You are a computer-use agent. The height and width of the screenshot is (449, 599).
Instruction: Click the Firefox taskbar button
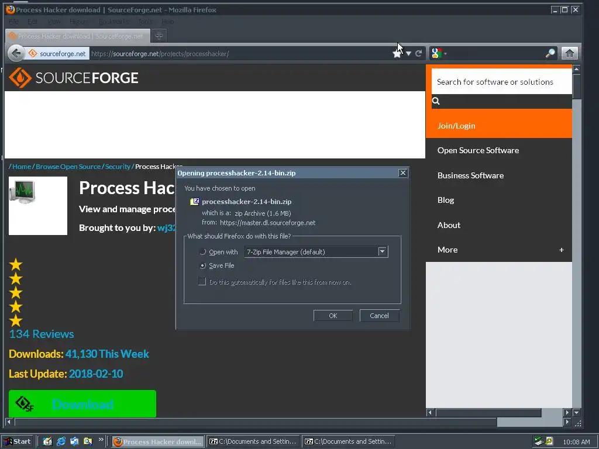point(158,441)
